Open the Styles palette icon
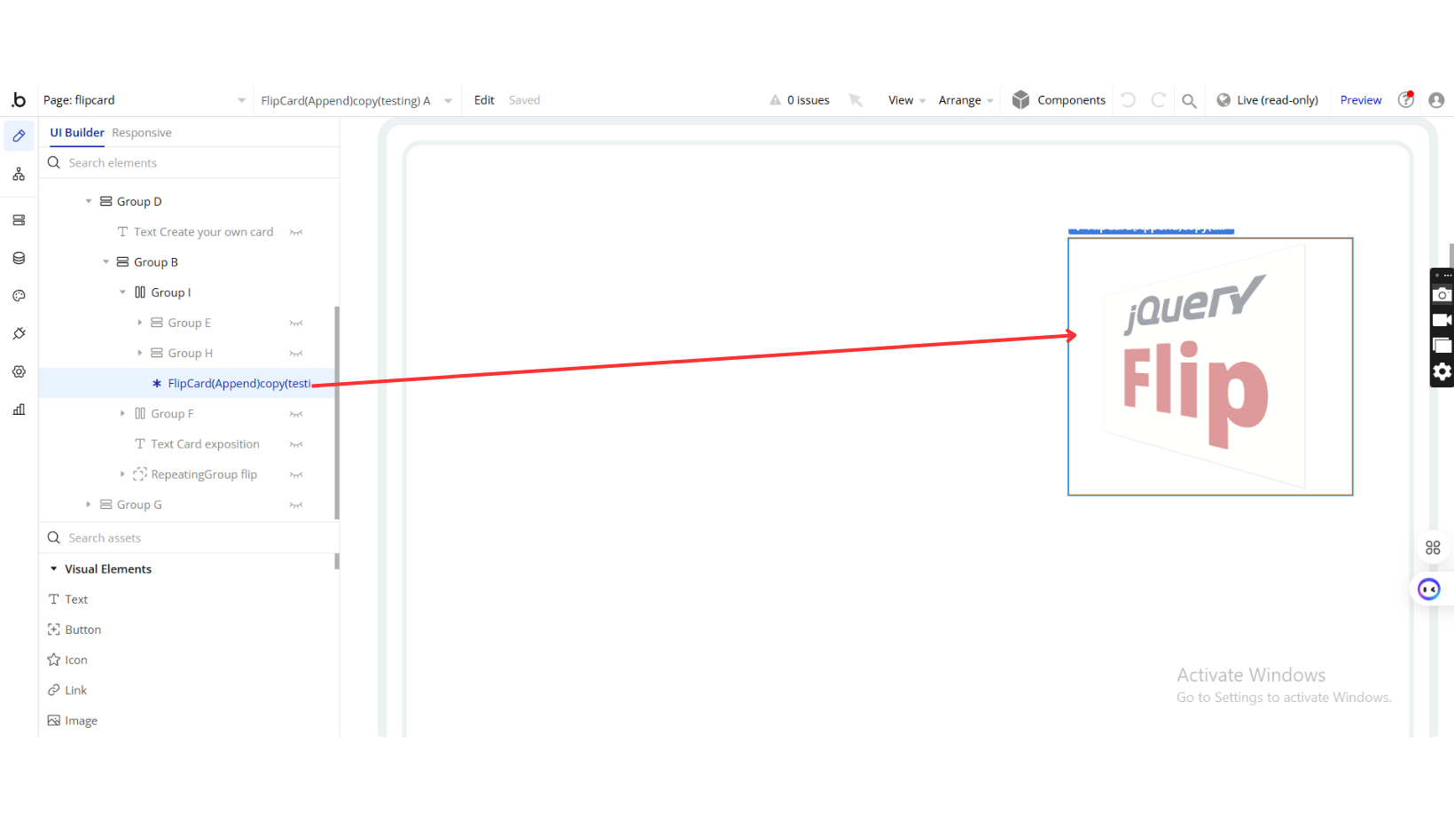The height and width of the screenshot is (819, 1454). pos(19,296)
